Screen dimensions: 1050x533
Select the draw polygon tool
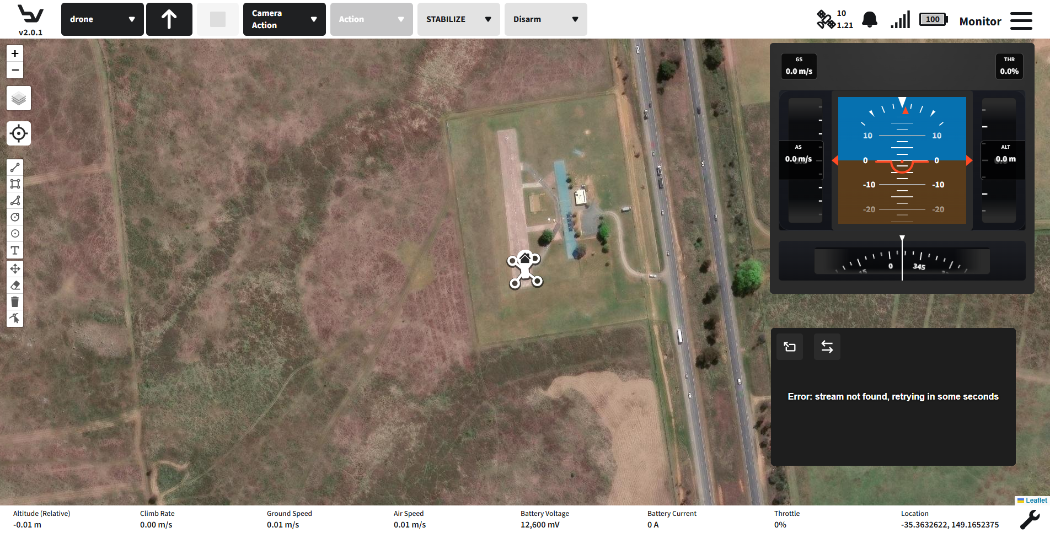pos(15,201)
